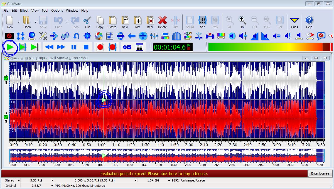
Task: Click the Cues yellow triangle icon
Action: 294,22
